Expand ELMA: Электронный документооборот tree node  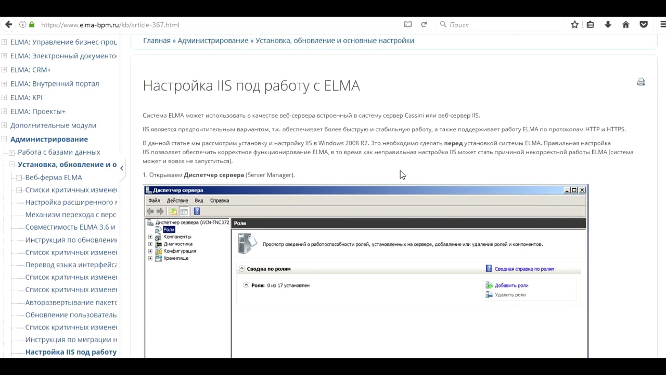pos(4,56)
